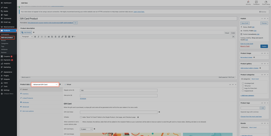Click the Bold formatting icon
Viewport: 271px width, 136px height.
(35, 37)
